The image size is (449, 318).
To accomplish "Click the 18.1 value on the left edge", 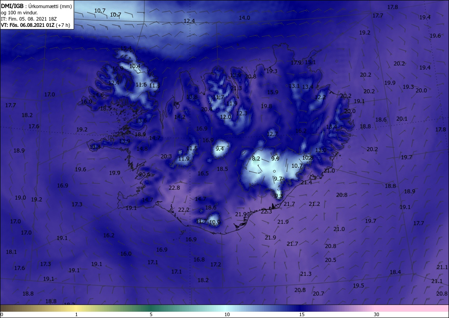I will click(x=11, y=252).
